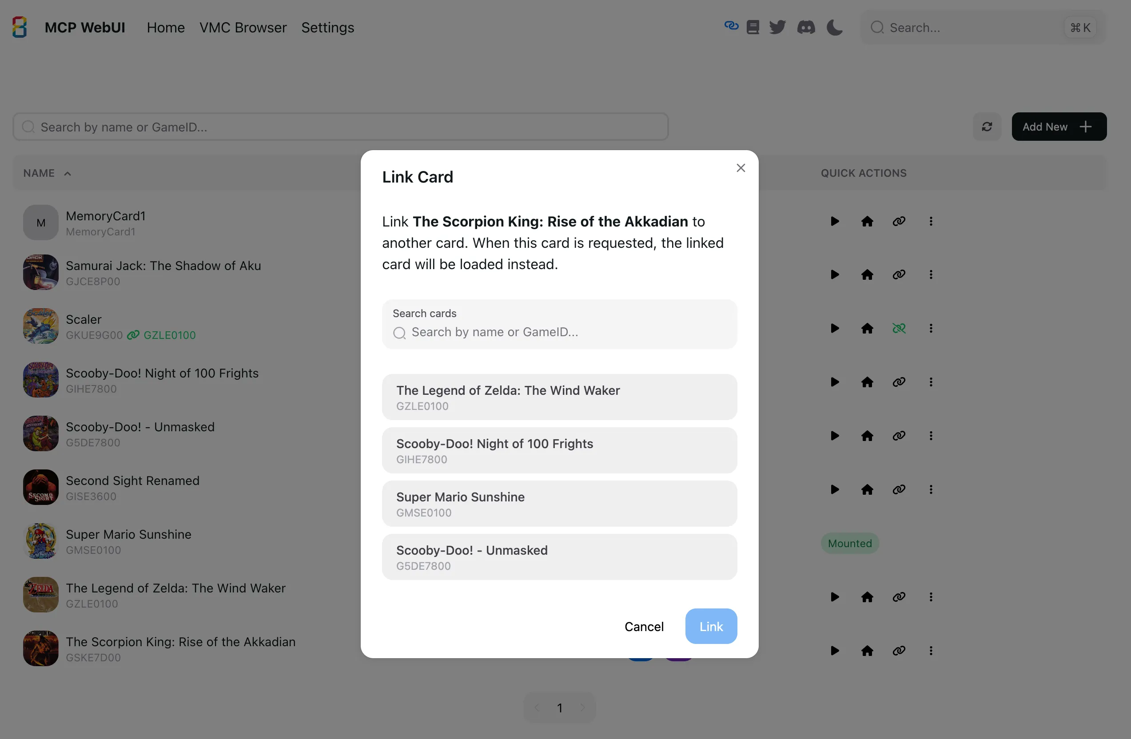Open more options for MemoryCard1 row
This screenshot has height=739, width=1131.
click(x=931, y=221)
